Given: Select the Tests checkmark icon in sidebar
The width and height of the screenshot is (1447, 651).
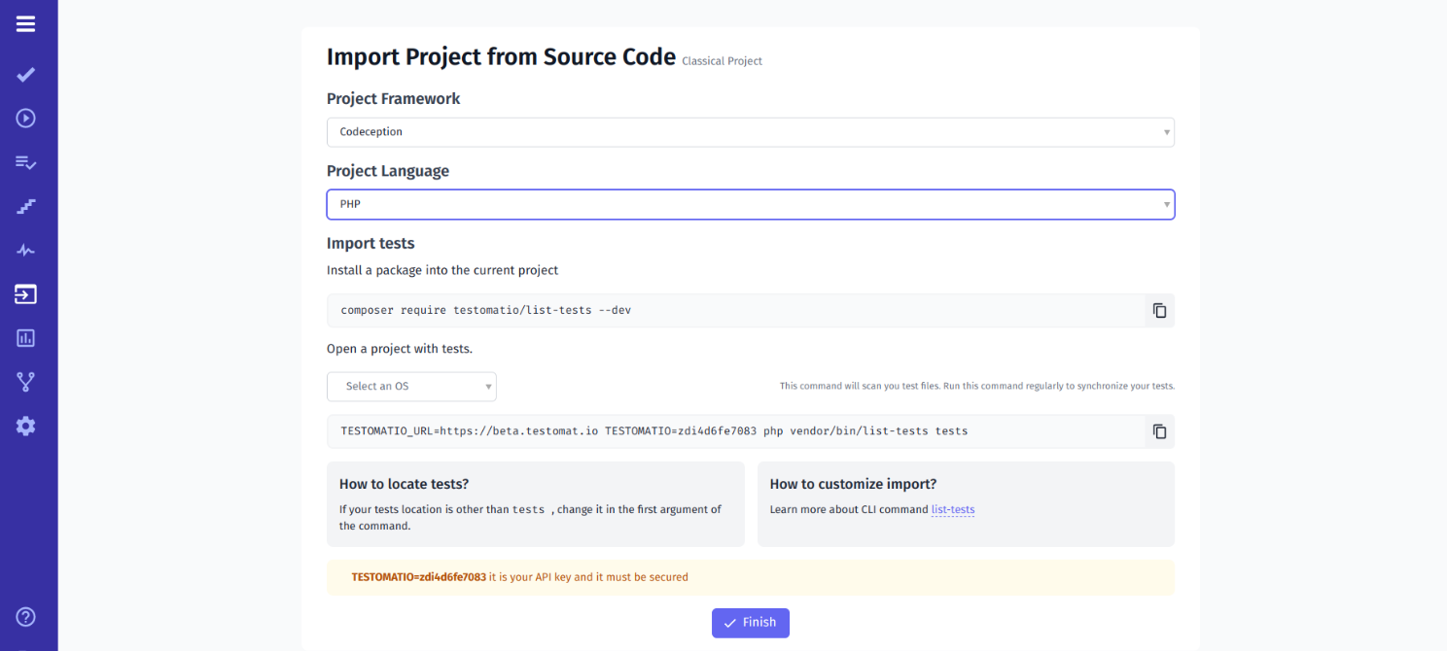Looking at the screenshot, I should pos(25,74).
